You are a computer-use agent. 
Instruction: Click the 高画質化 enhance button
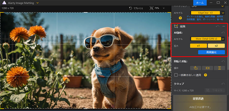point(211,52)
